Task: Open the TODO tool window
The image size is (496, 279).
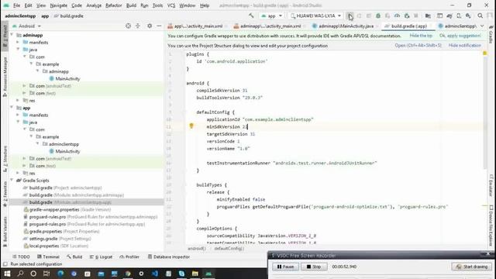Action: 21,257
